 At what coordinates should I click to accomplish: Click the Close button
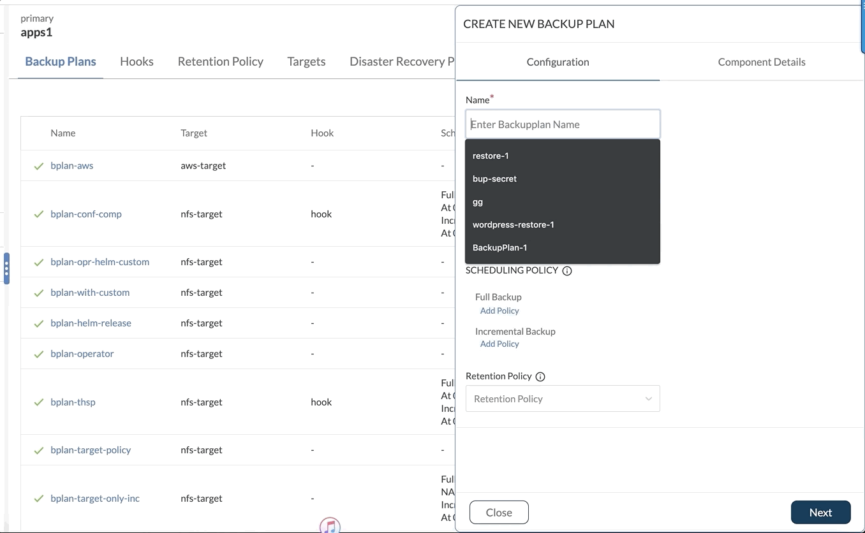tap(499, 512)
